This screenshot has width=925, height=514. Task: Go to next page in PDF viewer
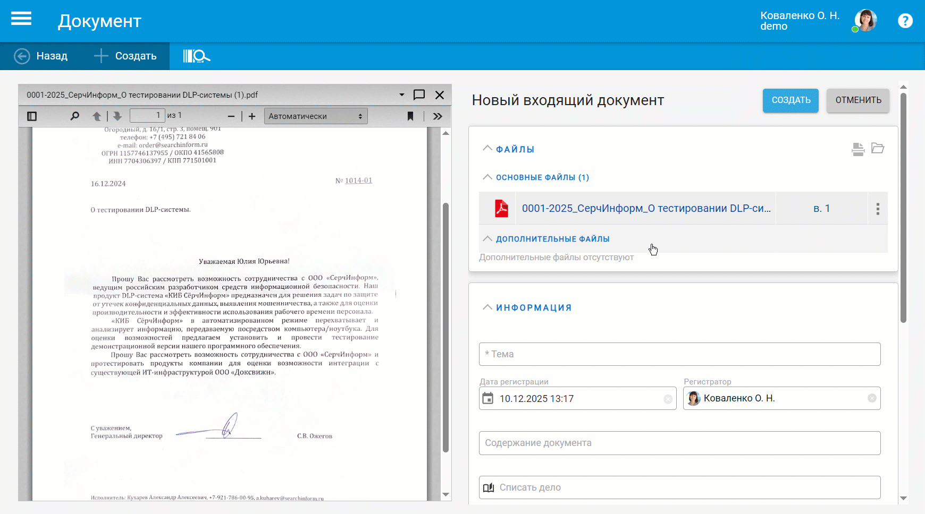pos(117,116)
